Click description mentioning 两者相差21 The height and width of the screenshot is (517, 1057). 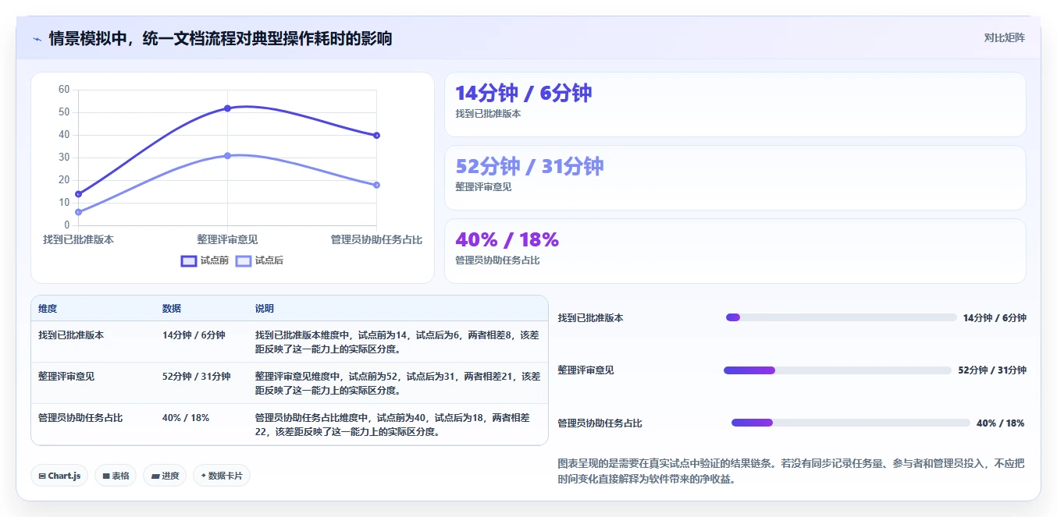397,383
